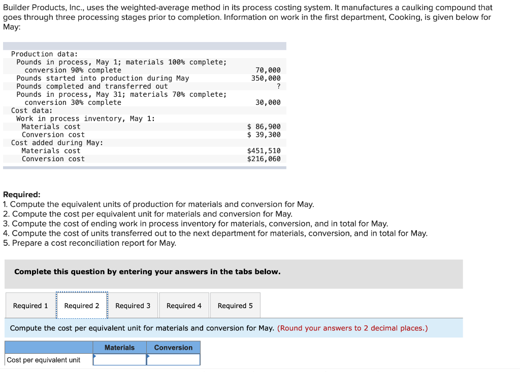
Task: Click the 'Builder Products, Inc.' intro paragraph
Action: point(248,17)
